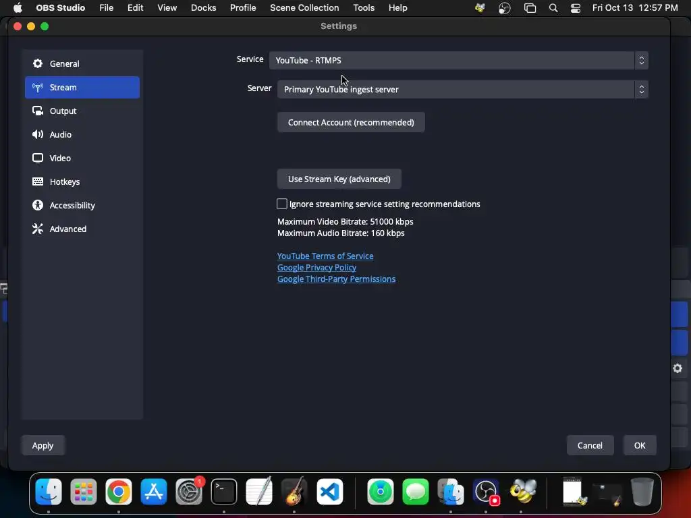Open Find My from the Dock
The image size is (691, 518).
pos(381,491)
